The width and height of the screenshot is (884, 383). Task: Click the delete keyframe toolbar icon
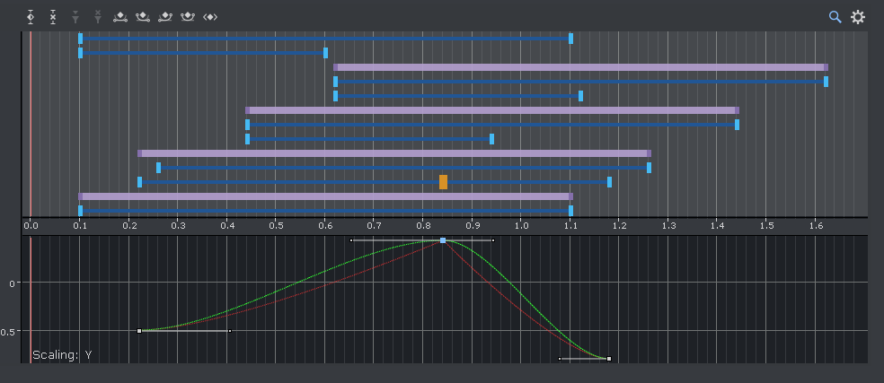pos(53,17)
